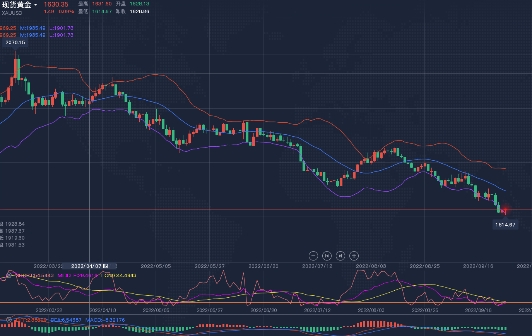The width and height of the screenshot is (532, 336).
Task: Select the XAUUSD symbol label
Action: click(x=12, y=13)
